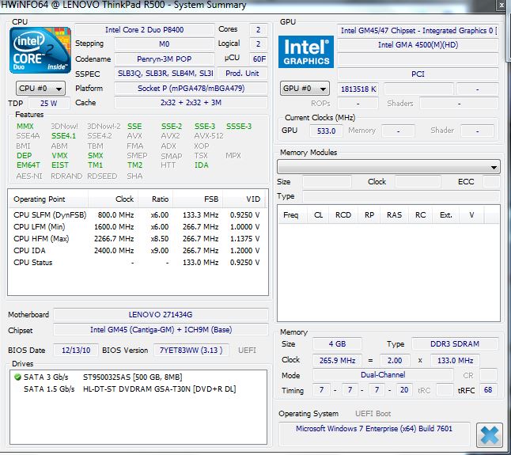
Task: Click the Codename Penryn-3M POP field
Action: (x=164, y=59)
